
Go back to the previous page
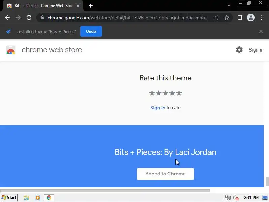[x=7, y=18]
